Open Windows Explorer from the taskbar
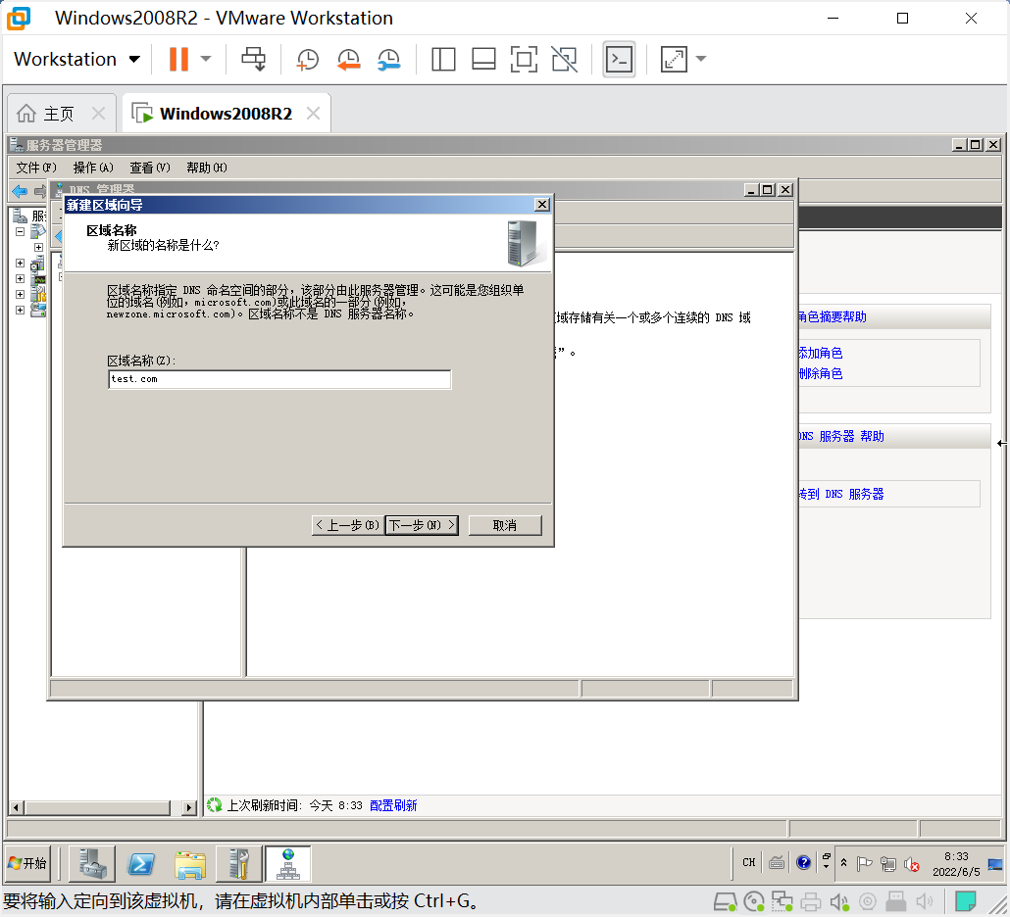 190,863
